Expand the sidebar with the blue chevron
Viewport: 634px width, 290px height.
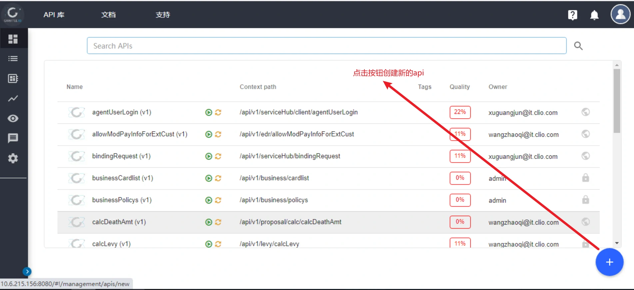(27, 272)
